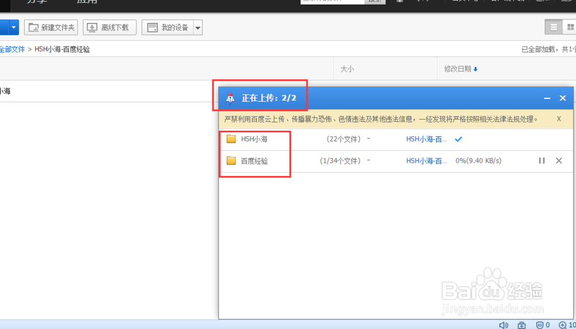Minimize the upload panel
Viewport: 576px width, 329px height.
(547, 98)
